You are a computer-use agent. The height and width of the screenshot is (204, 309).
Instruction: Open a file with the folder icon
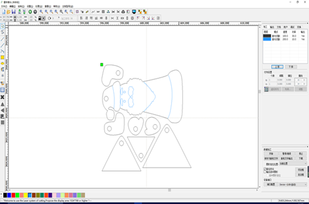8,12
